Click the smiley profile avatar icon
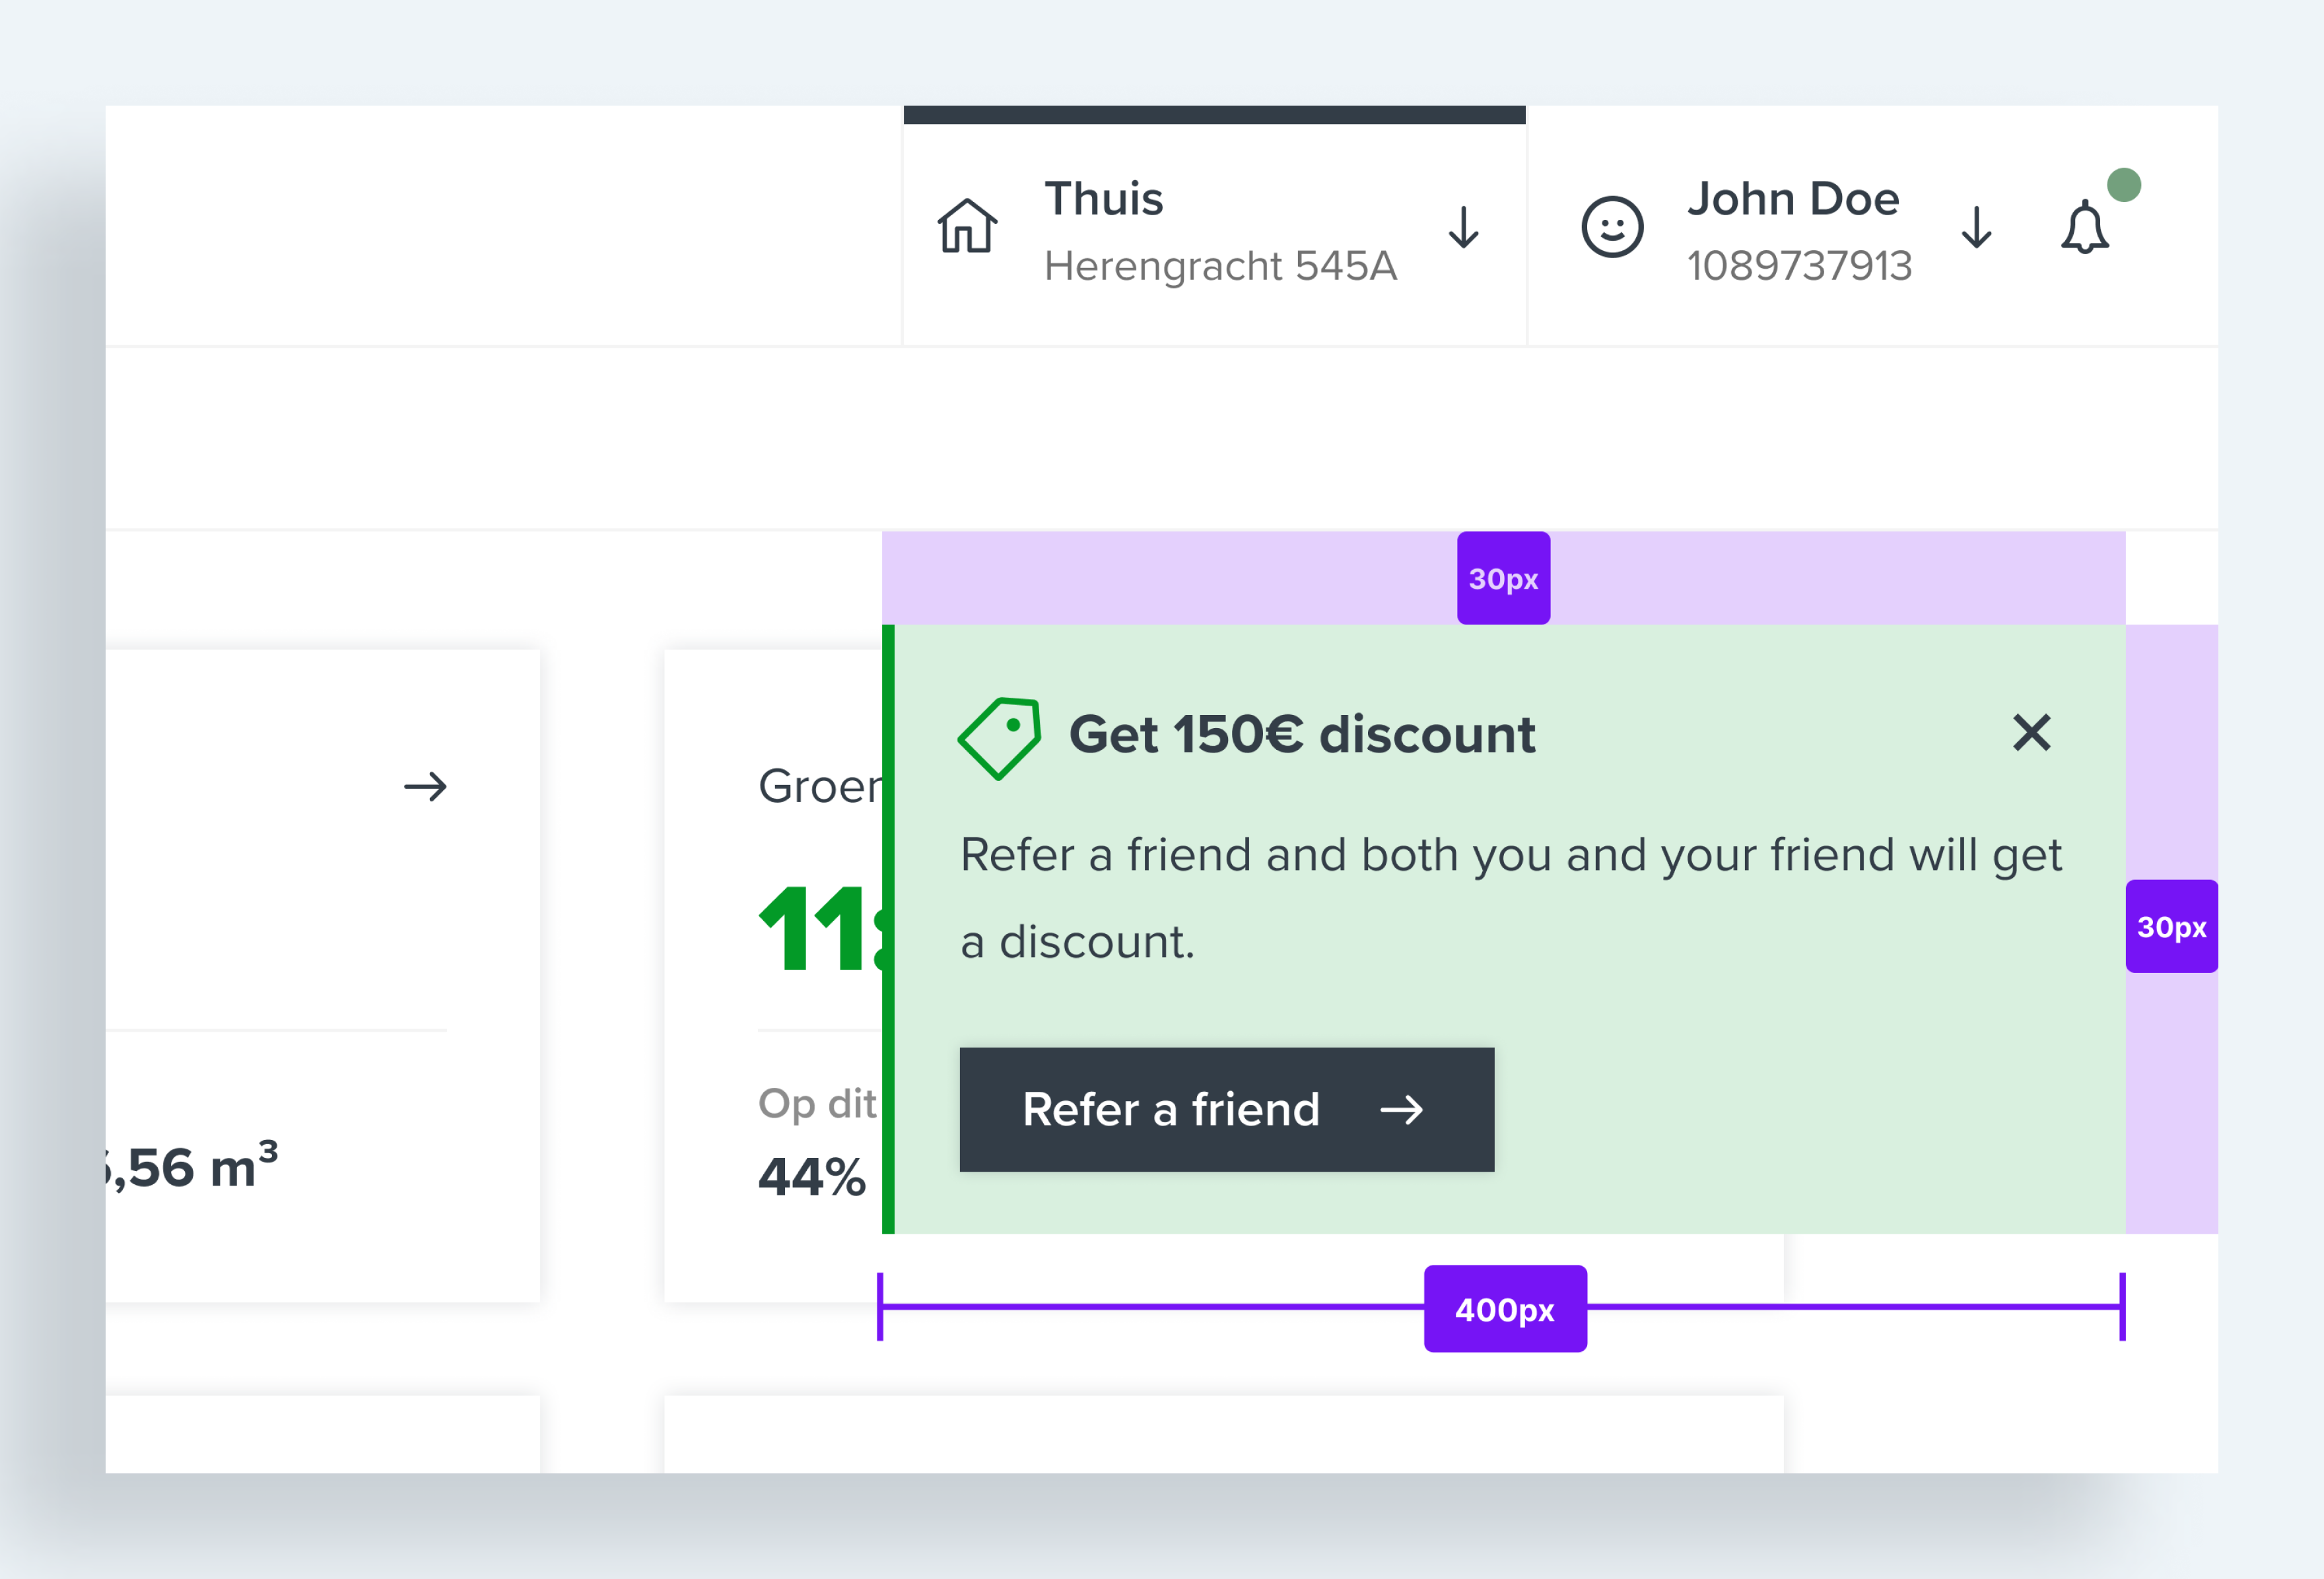This screenshot has width=2324, height=1579. tap(1612, 227)
